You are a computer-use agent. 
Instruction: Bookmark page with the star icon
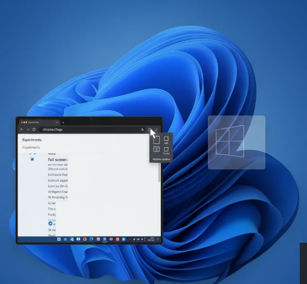pyautogui.click(x=142, y=130)
